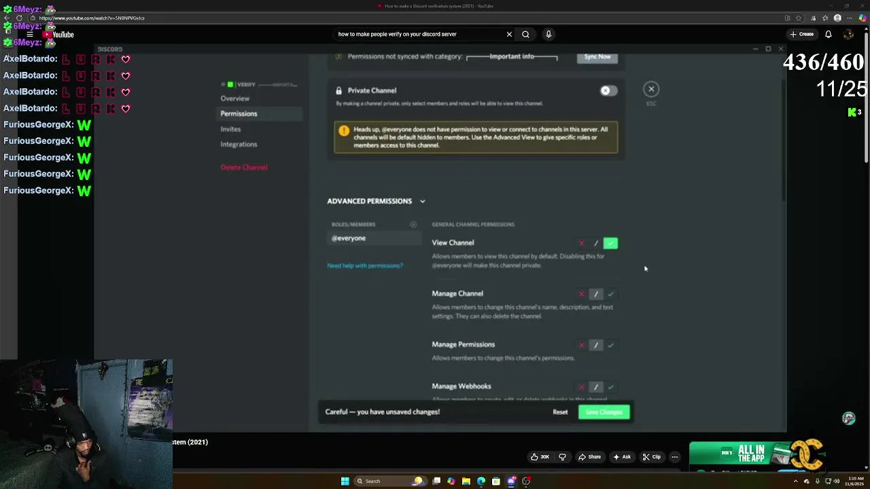Open Windows Start menu
The height and width of the screenshot is (489, 870).
coord(345,481)
